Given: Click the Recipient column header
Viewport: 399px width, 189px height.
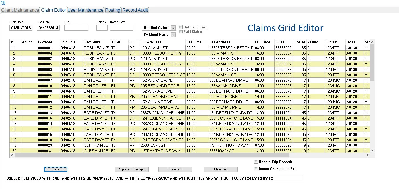Looking at the screenshot, I should click(x=96, y=42).
